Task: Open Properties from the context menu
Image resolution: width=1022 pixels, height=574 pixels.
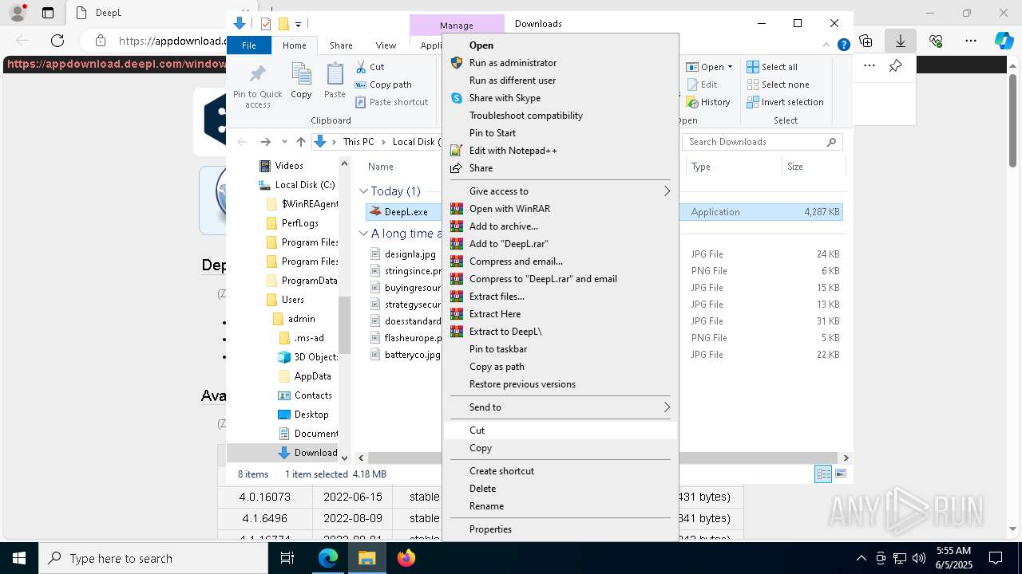Action: pos(490,529)
